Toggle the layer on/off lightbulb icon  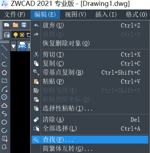pos(15,35)
